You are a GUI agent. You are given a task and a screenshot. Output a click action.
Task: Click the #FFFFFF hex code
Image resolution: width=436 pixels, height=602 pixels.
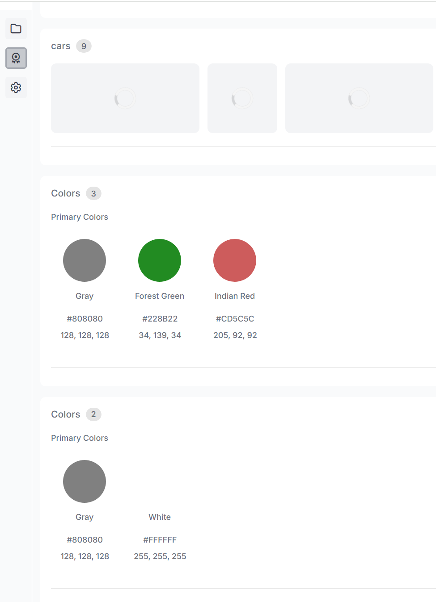pos(160,540)
